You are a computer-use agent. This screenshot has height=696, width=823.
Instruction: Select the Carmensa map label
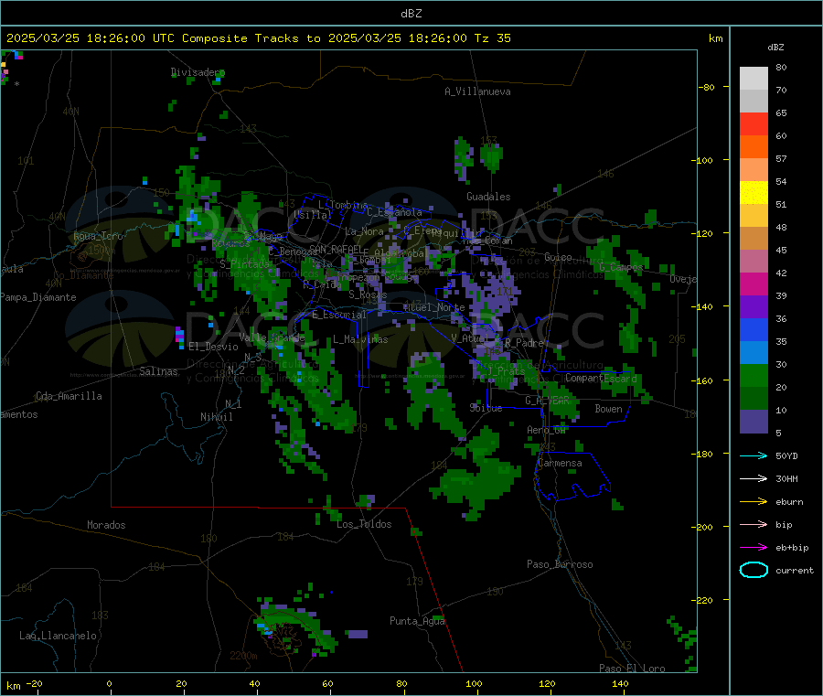tap(560, 463)
